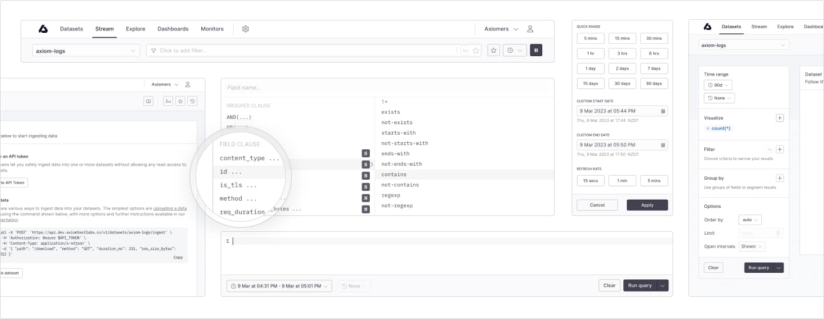Set refresh rate to 15 secs
824x319 pixels.
click(x=590, y=181)
